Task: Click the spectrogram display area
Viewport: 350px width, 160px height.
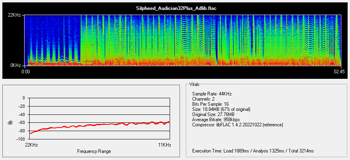Action: coord(182,40)
